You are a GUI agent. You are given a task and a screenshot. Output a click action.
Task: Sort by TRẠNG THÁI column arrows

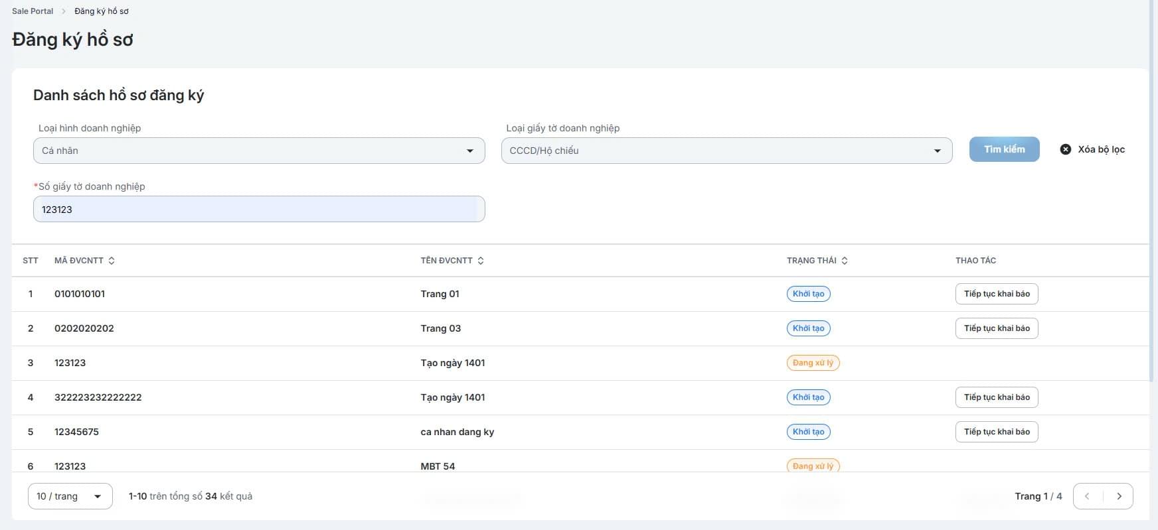(845, 261)
